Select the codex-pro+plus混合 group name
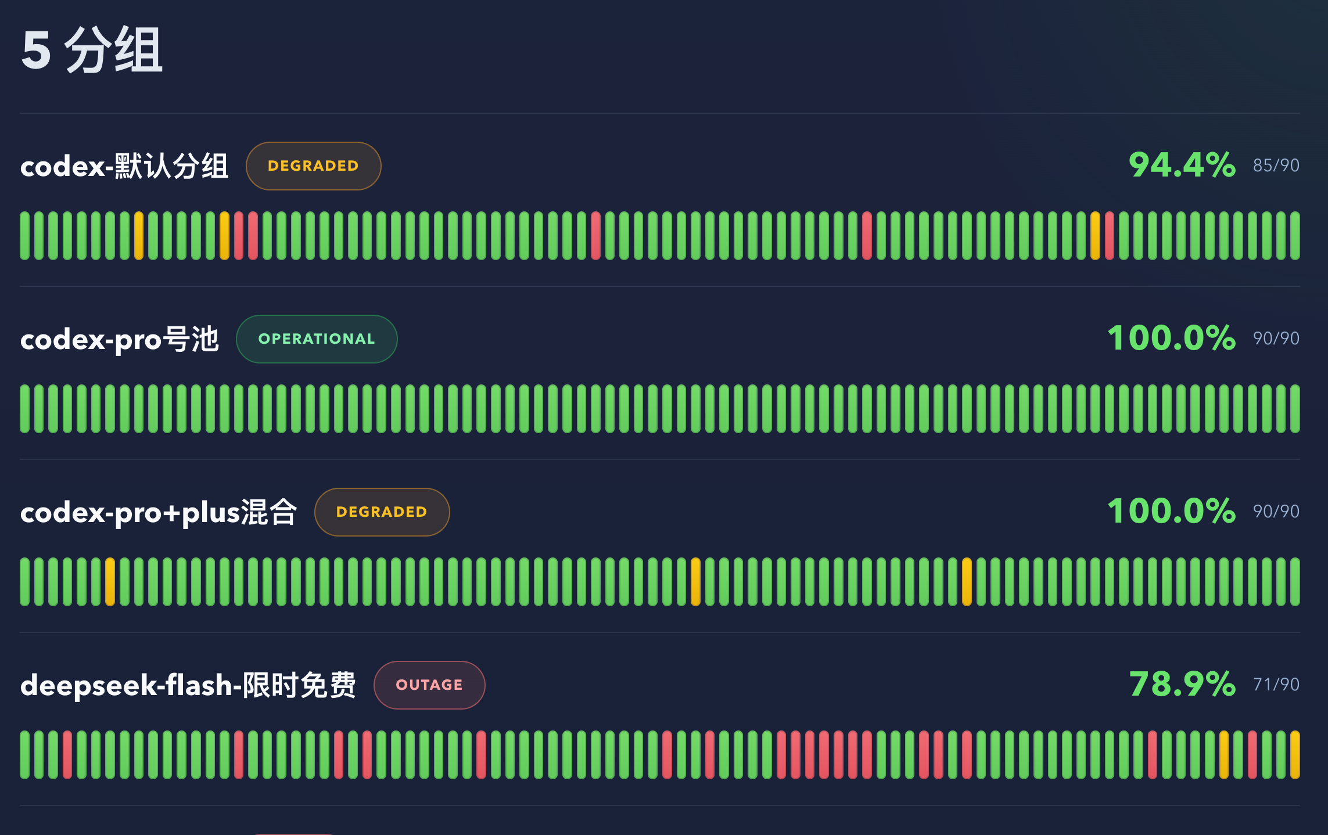 pyautogui.click(x=159, y=512)
